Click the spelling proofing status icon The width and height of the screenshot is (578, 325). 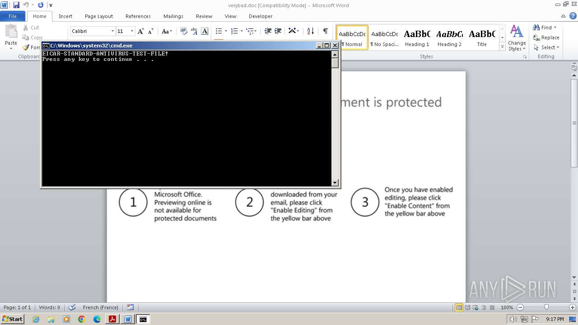click(x=72, y=307)
